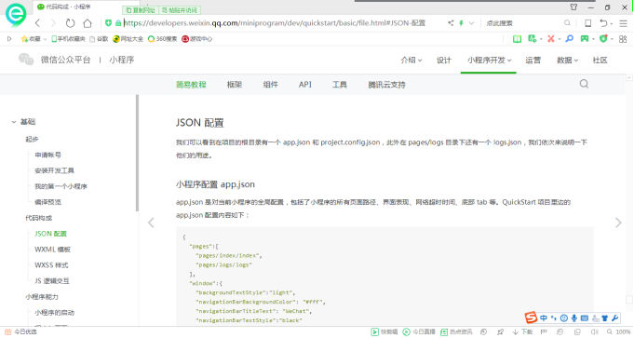Click inside the URL address field
Image resolution: width=634 pixels, height=338 pixels.
275,23
